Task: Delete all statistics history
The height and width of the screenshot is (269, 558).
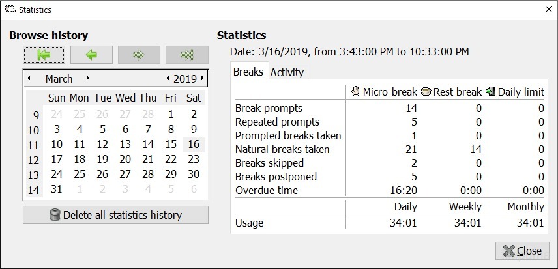Action: 115,215
